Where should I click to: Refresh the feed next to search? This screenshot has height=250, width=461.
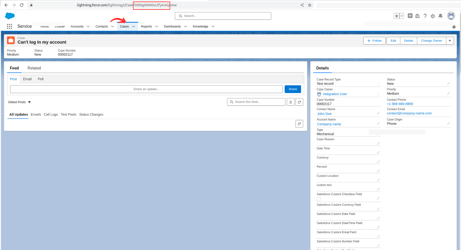[299, 102]
